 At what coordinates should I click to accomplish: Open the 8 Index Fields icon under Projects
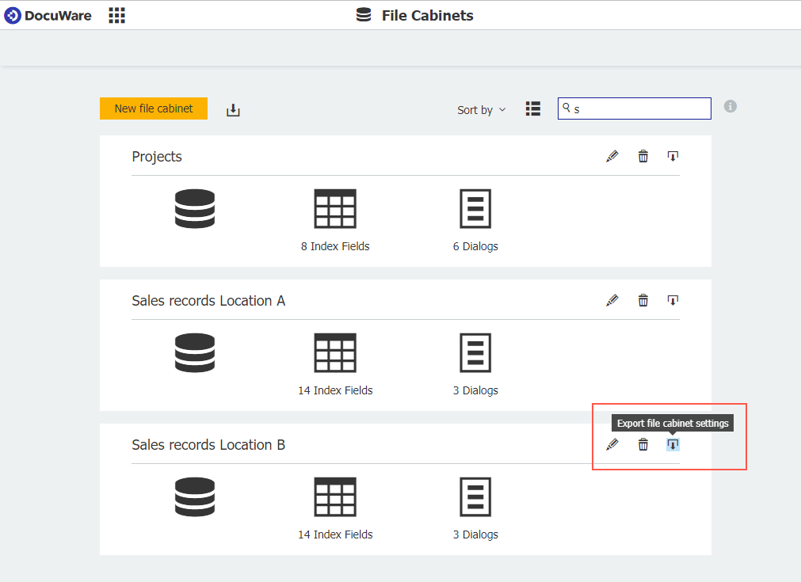click(x=335, y=208)
